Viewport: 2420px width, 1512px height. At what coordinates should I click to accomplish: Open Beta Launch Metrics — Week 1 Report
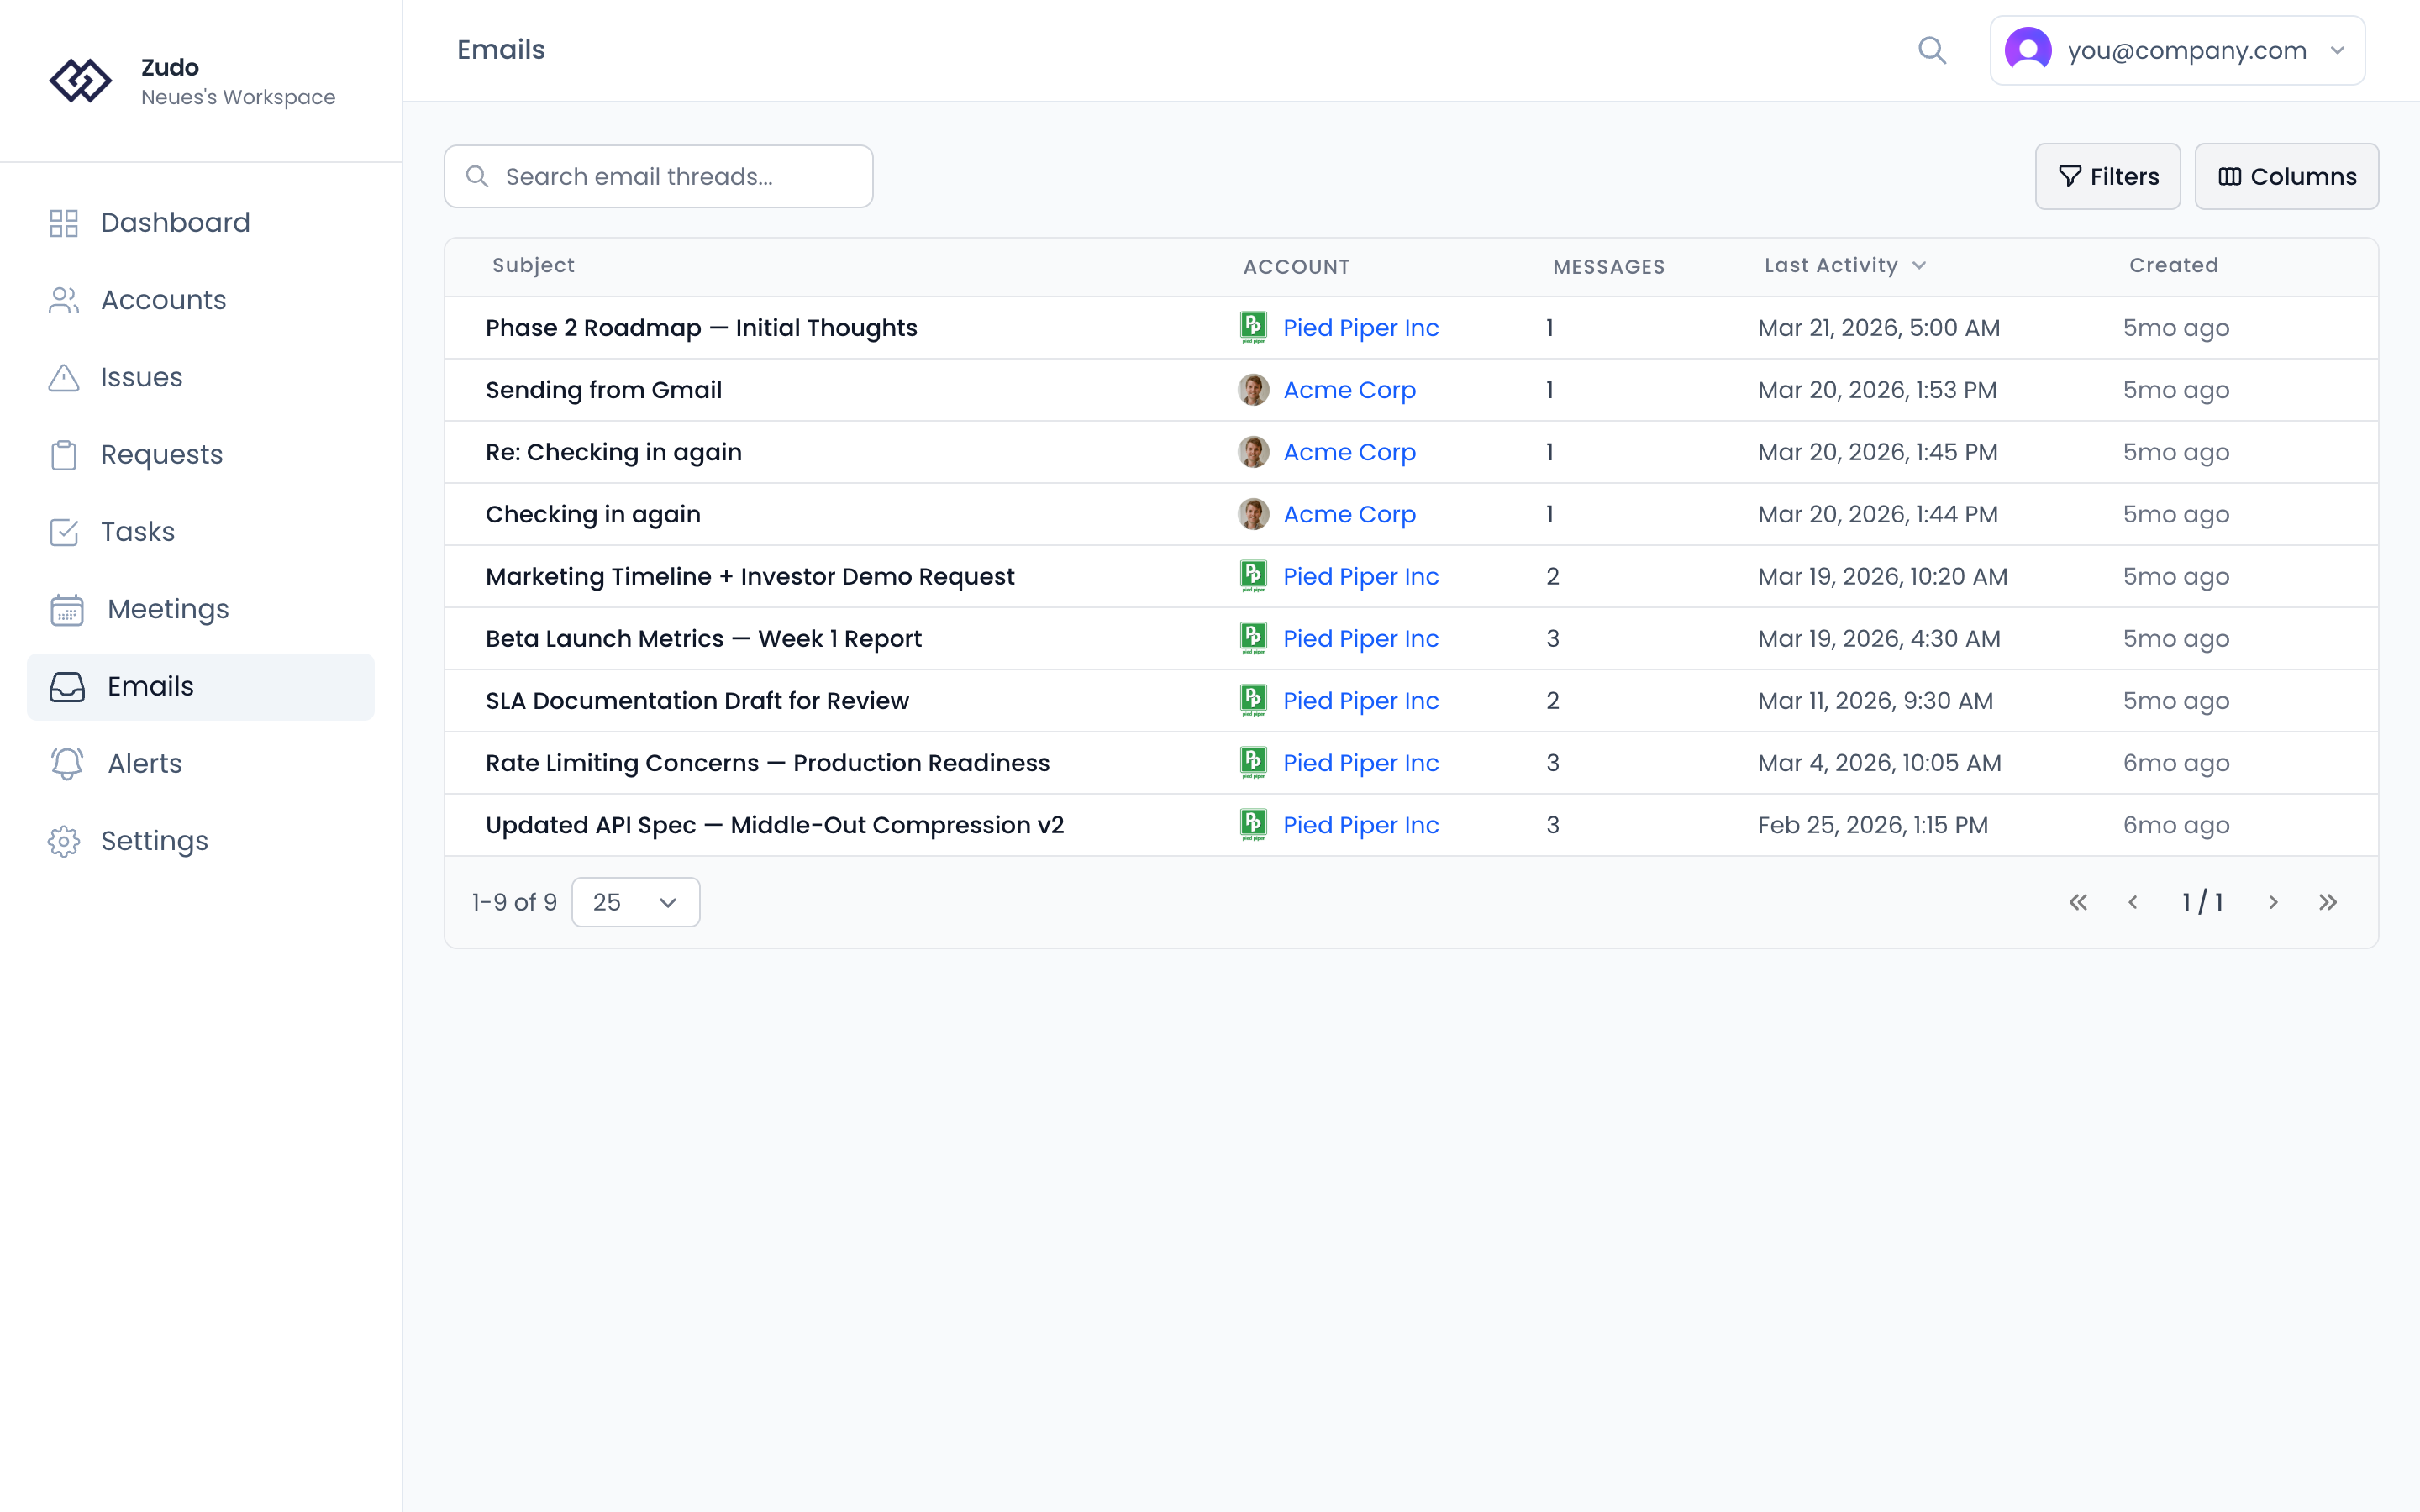tap(703, 638)
